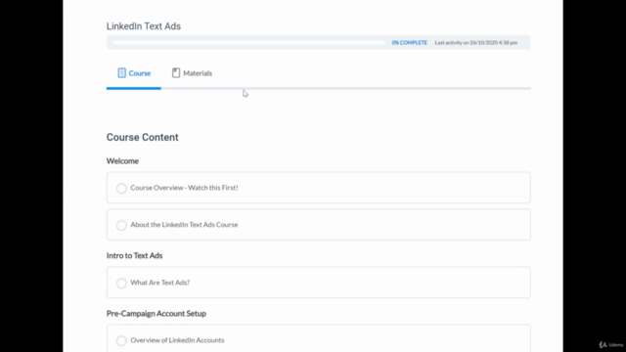Click the Materials tab clipboard icon

pos(176,73)
